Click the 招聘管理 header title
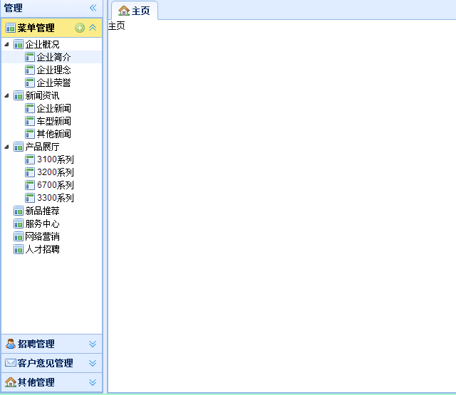Viewport: 456px width, 395px height. pyautogui.click(x=36, y=344)
